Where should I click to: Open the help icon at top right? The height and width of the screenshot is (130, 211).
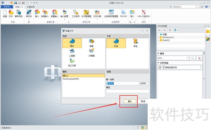coord(207,7)
